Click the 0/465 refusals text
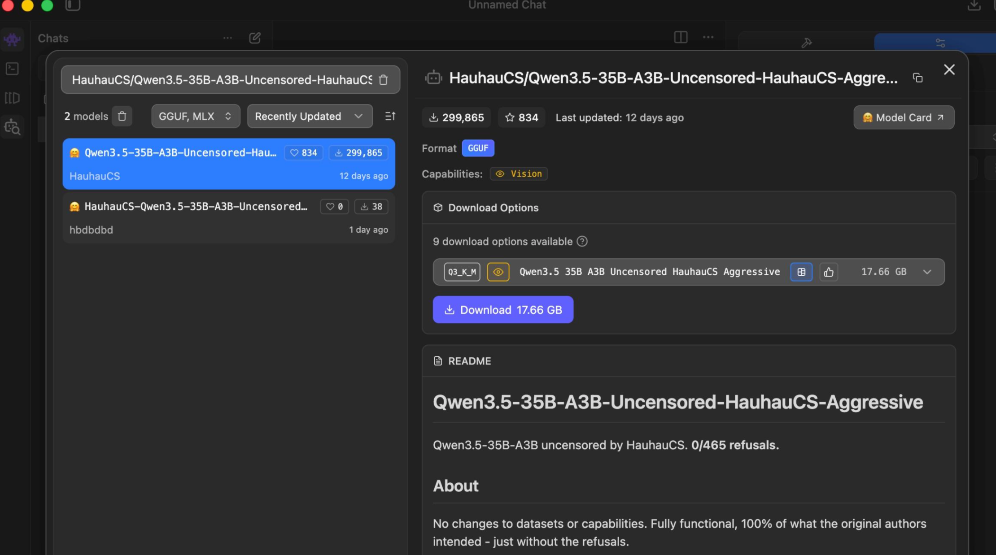 click(x=735, y=445)
